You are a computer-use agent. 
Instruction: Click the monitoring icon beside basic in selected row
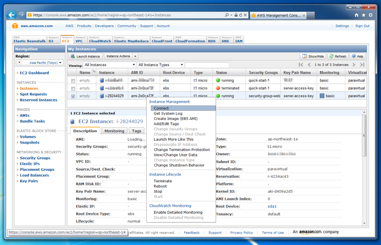pyautogui.click(x=322, y=96)
